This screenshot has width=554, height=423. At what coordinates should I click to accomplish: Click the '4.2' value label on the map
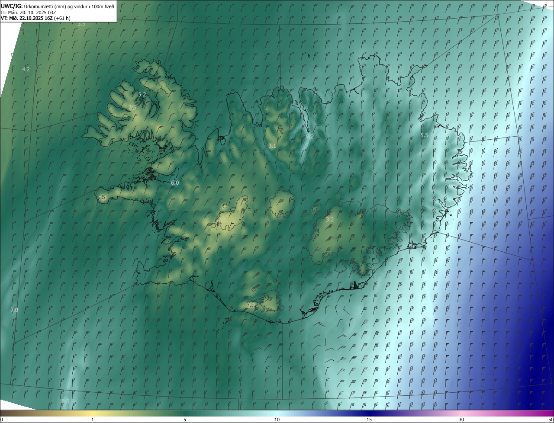pos(26,70)
